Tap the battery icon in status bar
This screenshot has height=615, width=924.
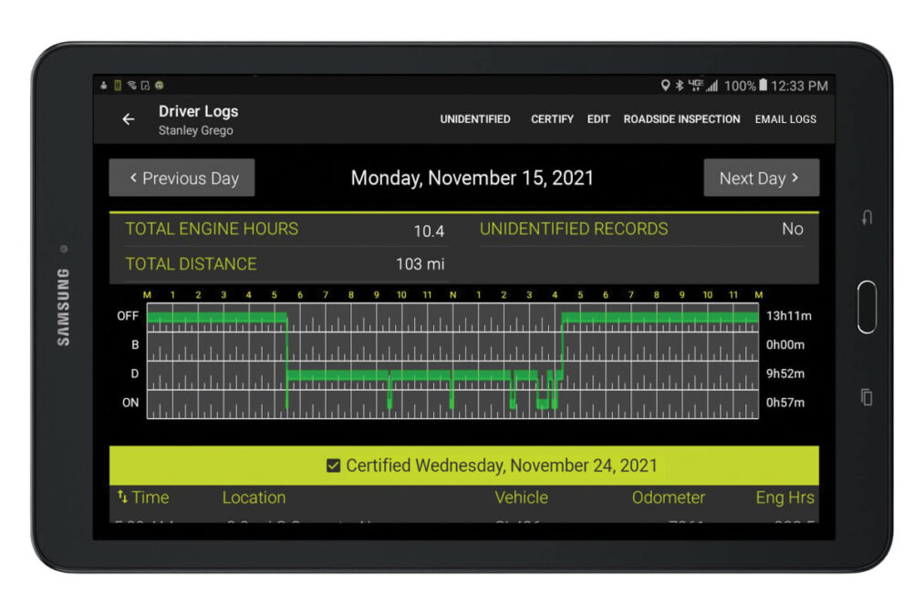[x=763, y=86]
